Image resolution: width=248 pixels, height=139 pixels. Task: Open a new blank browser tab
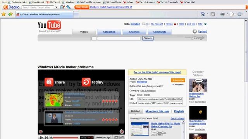pos(76,15)
